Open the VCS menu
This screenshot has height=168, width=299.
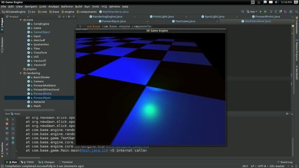(x=104, y=7)
